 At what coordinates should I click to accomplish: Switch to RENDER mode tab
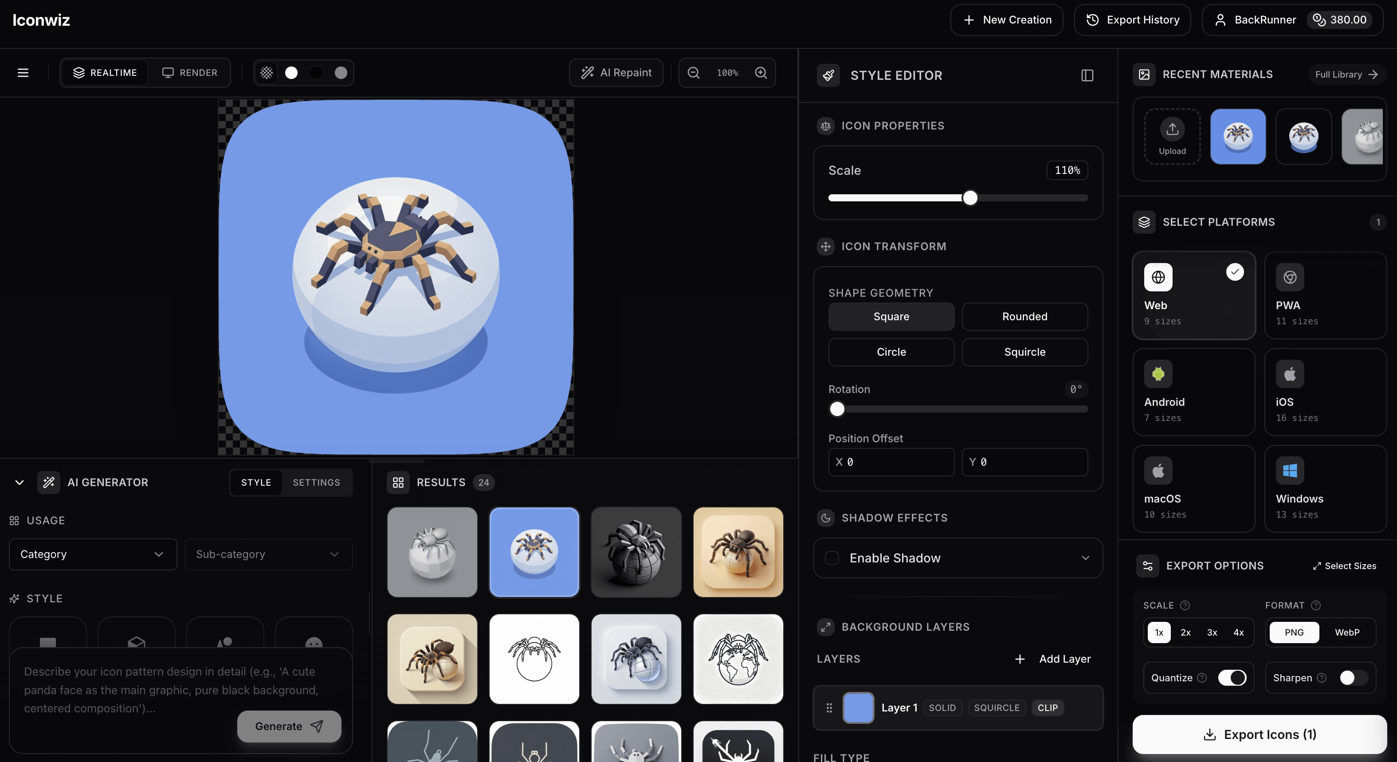click(189, 73)
